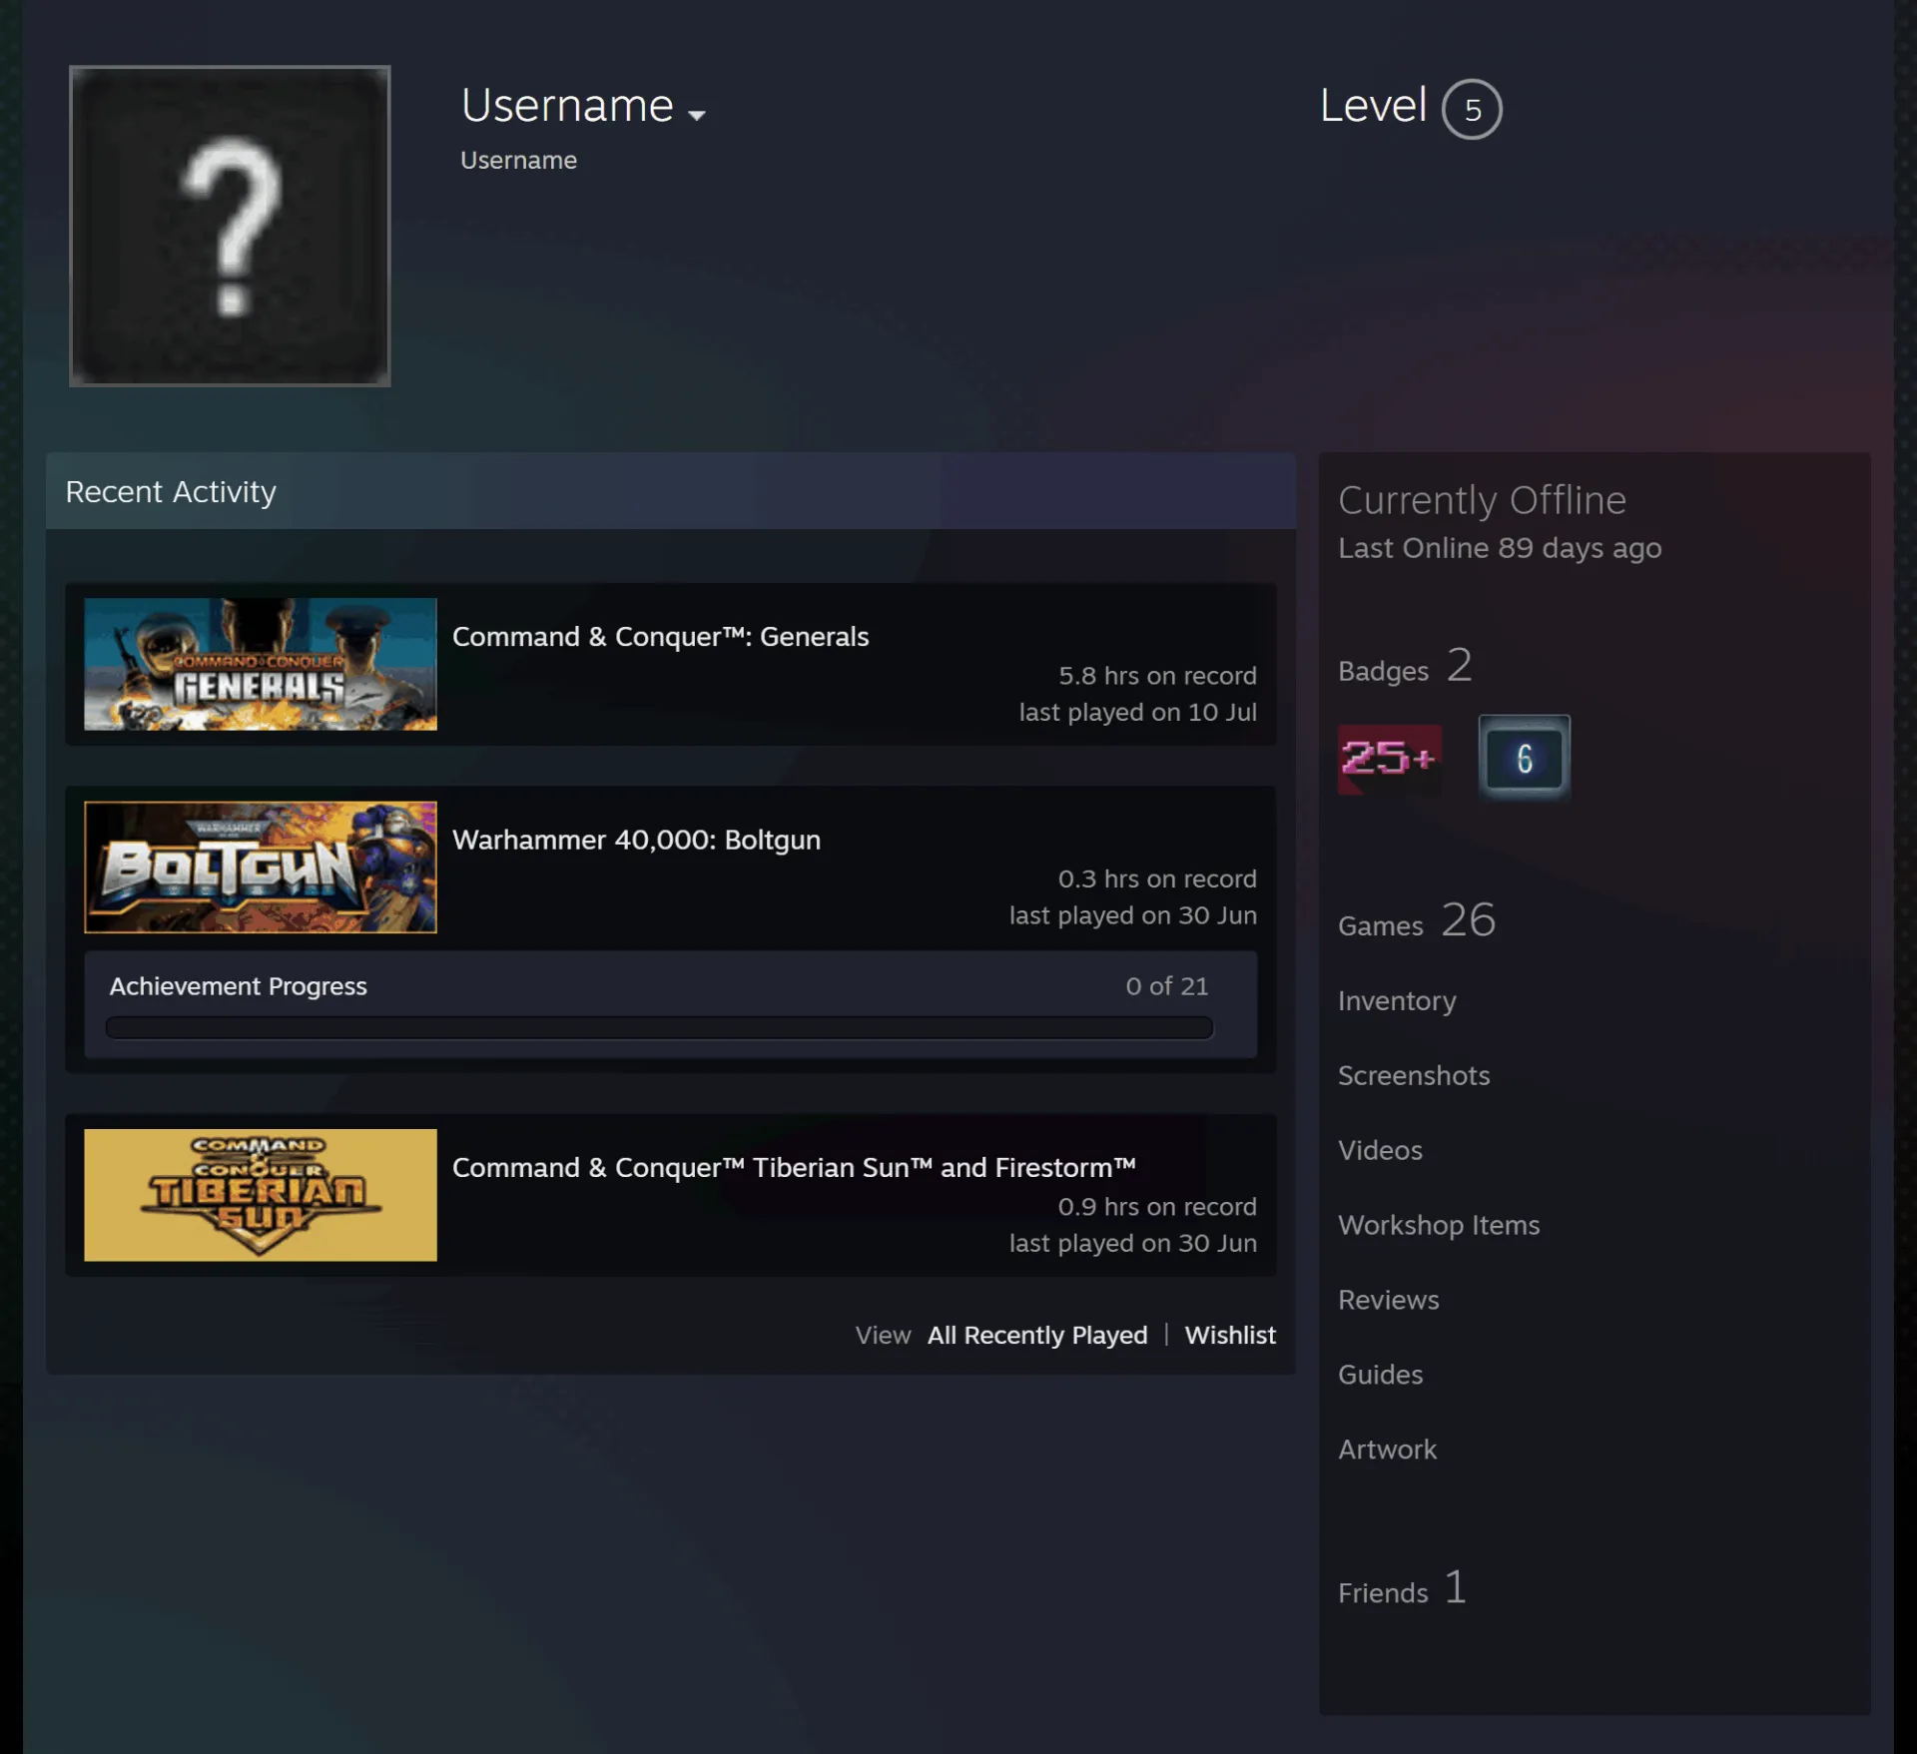Click the question mark profile avatar
The image size is (1917, 1754).
(230, 226)
